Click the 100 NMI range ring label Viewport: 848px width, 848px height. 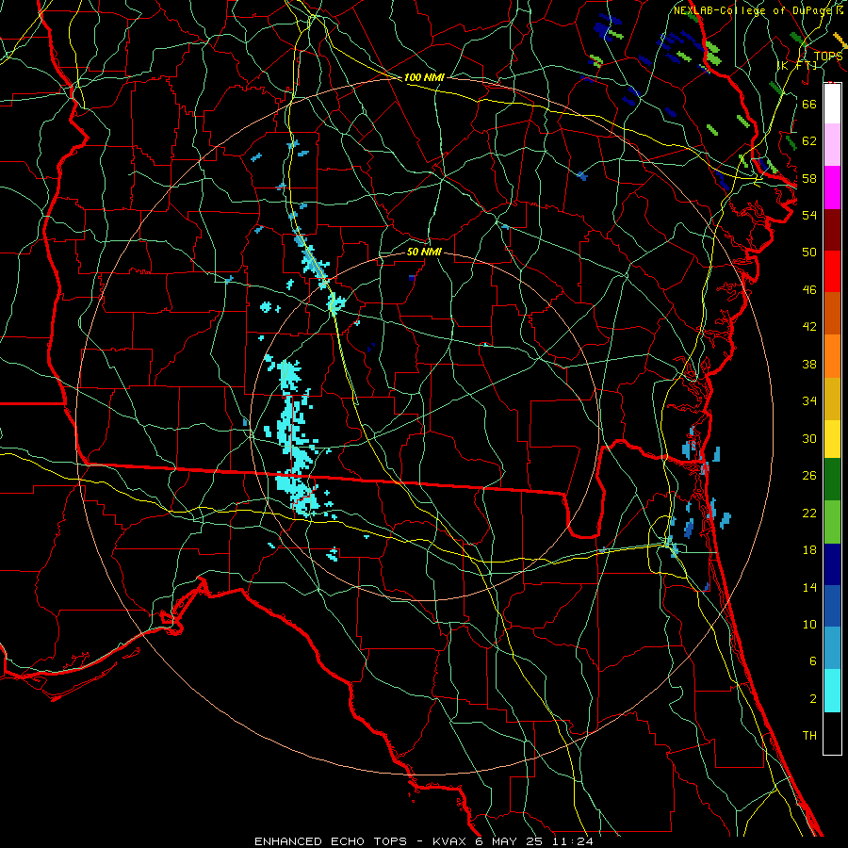(x=424, y=77)
